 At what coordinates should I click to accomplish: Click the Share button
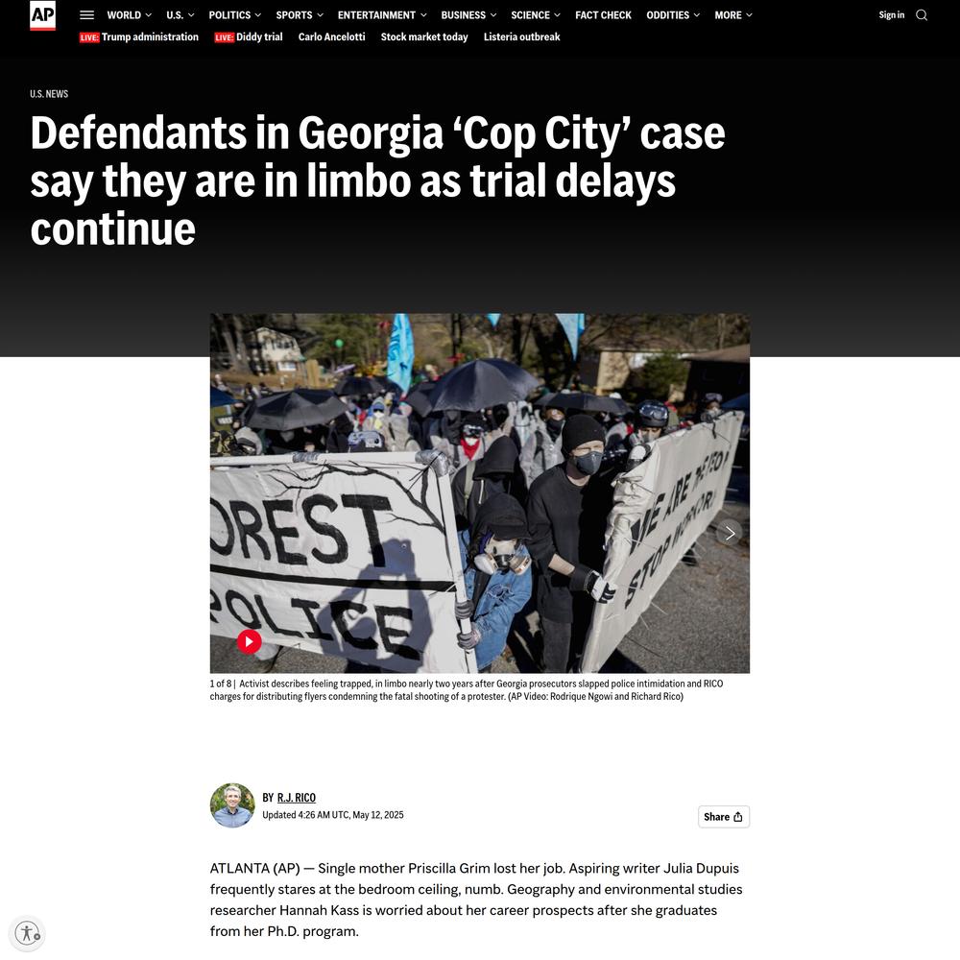(x=723, y=817)
